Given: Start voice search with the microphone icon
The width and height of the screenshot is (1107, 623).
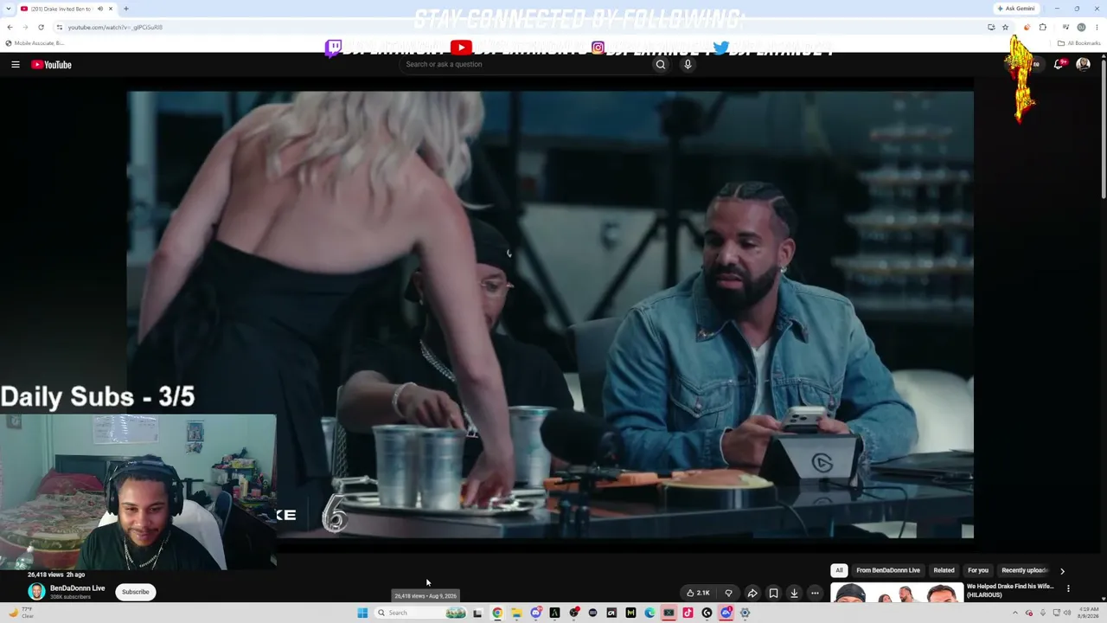Looking at the screenshot, I should pyautogui.click(x=688, y=64).
